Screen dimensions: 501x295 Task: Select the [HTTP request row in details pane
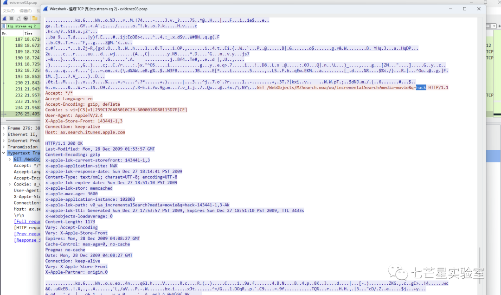(27, 228)
